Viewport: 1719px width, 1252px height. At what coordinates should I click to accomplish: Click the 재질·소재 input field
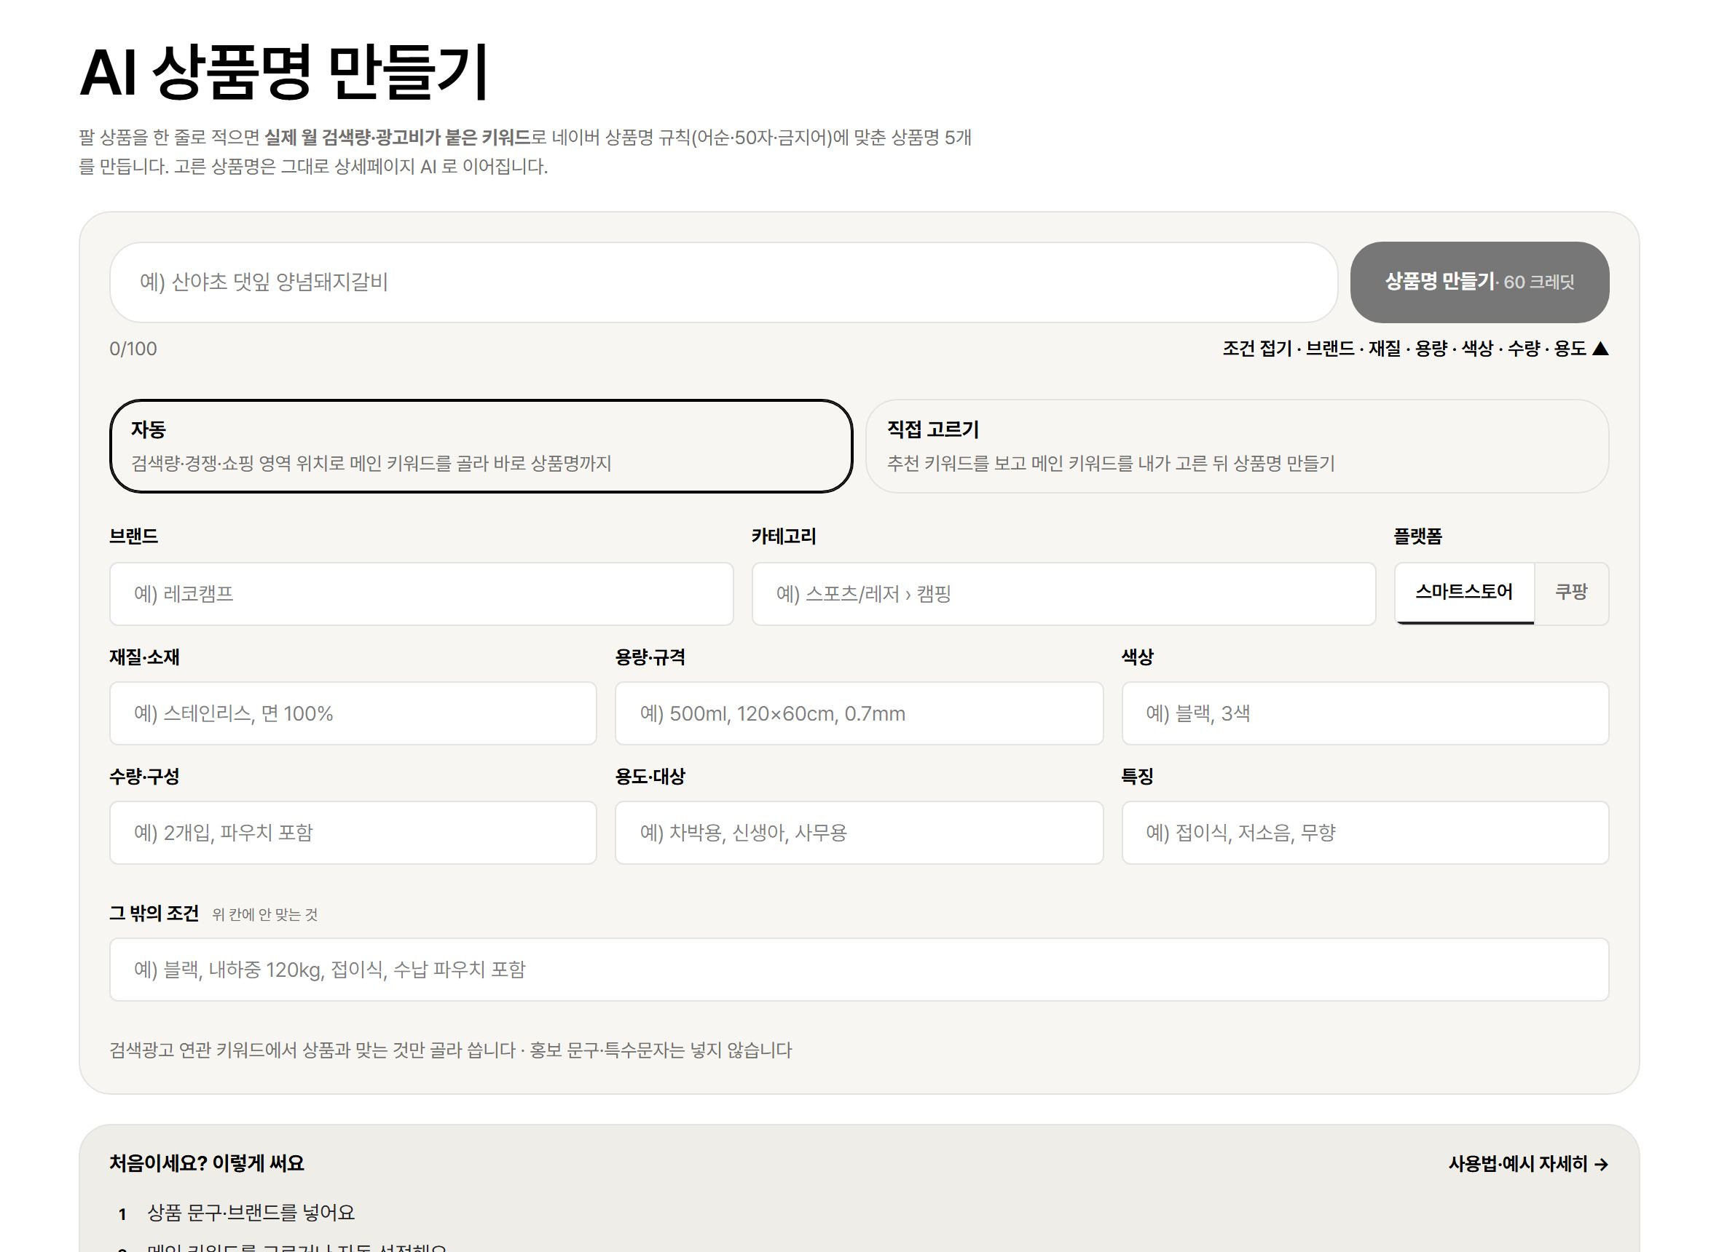tap(353, 713)
